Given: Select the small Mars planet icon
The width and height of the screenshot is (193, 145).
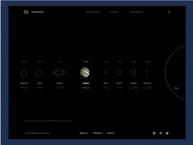Looking at the screenshot, I should coord(106,72).
